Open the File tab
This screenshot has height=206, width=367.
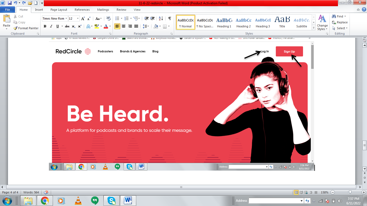click(x=8, y=10)
